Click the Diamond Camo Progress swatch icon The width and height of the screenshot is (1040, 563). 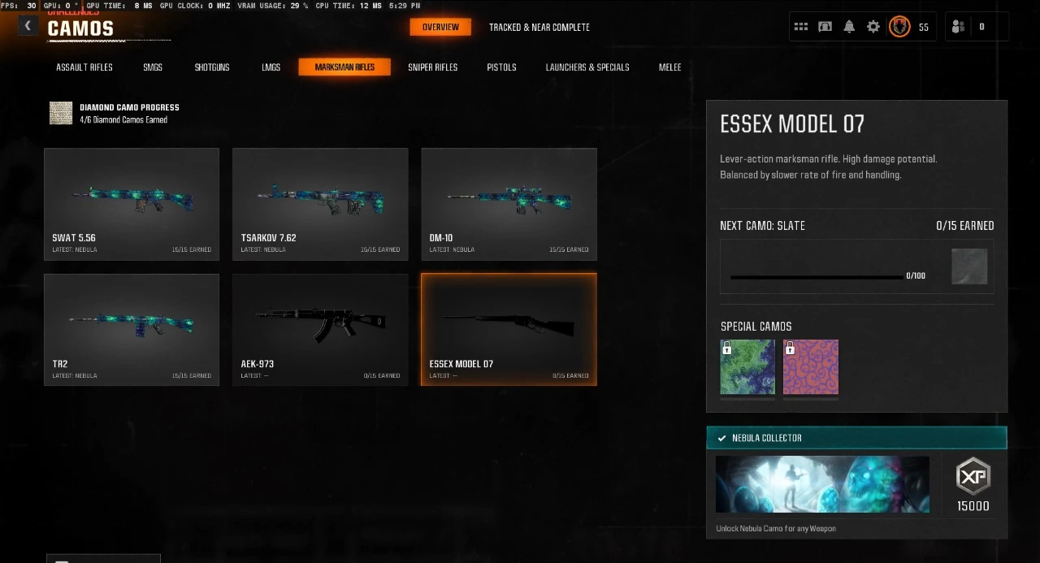click(61, 113)
